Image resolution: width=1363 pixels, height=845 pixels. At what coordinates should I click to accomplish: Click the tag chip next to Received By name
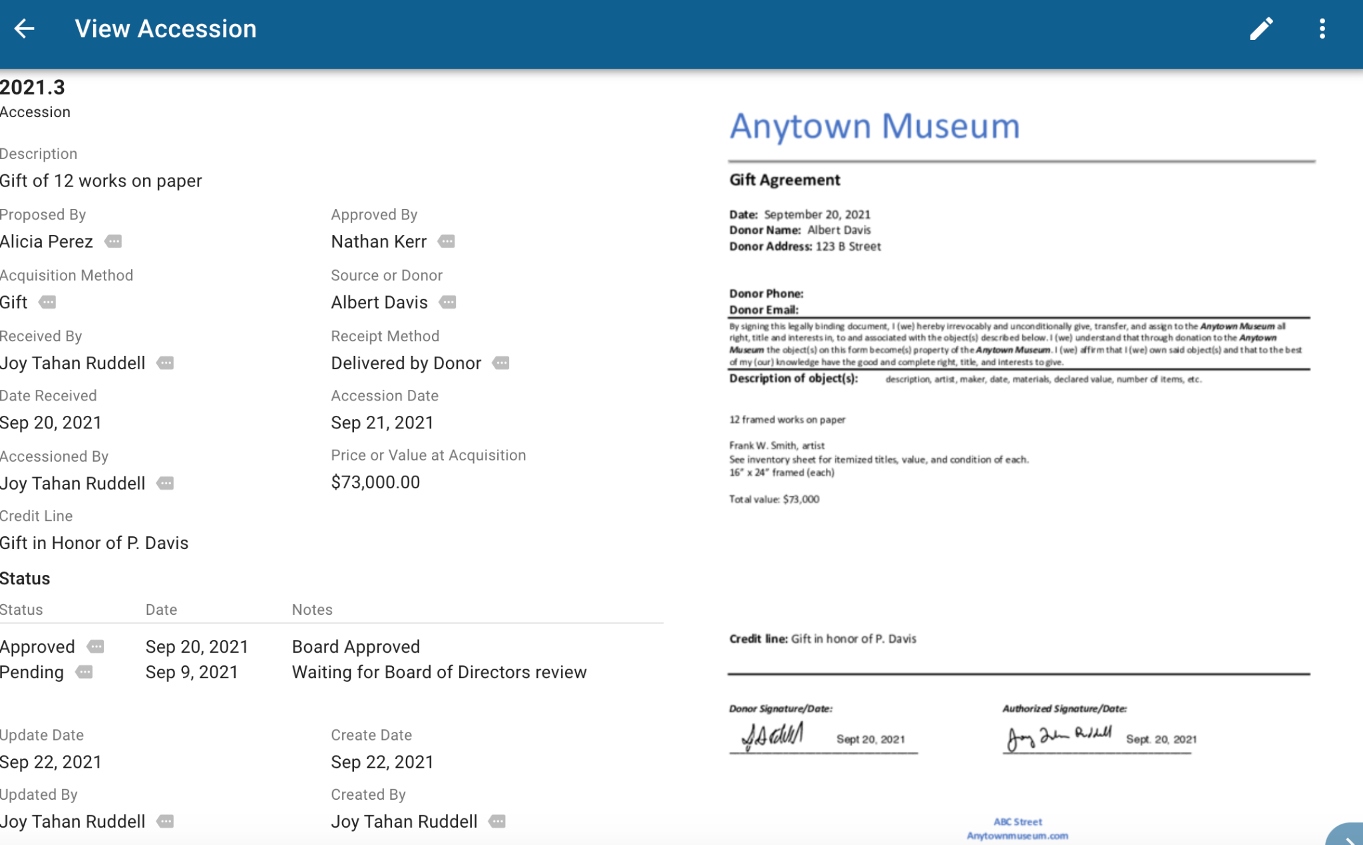166,363
